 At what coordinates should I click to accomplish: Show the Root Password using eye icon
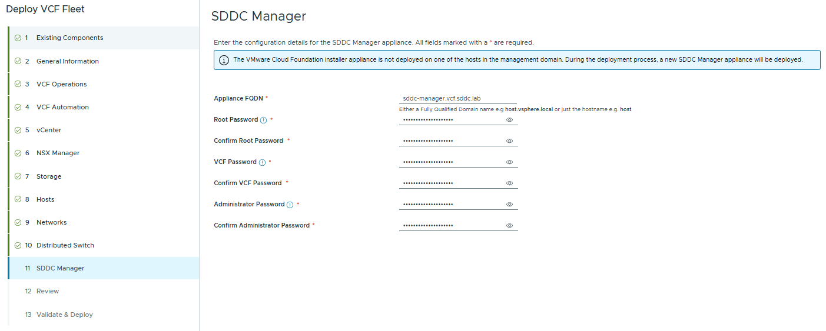[x=509, y=120]
